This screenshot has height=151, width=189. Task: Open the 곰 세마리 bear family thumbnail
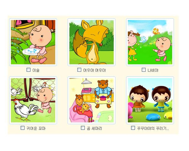(91, 100)
